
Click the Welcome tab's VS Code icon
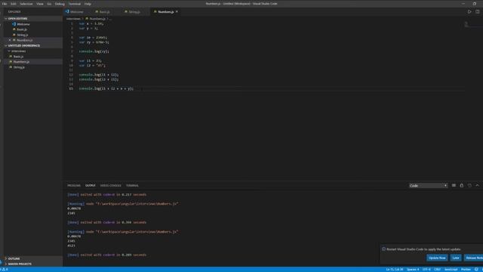(67, 12)
